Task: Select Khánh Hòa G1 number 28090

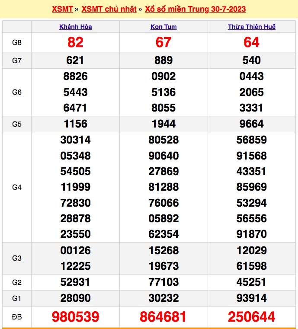Action: 76,298
